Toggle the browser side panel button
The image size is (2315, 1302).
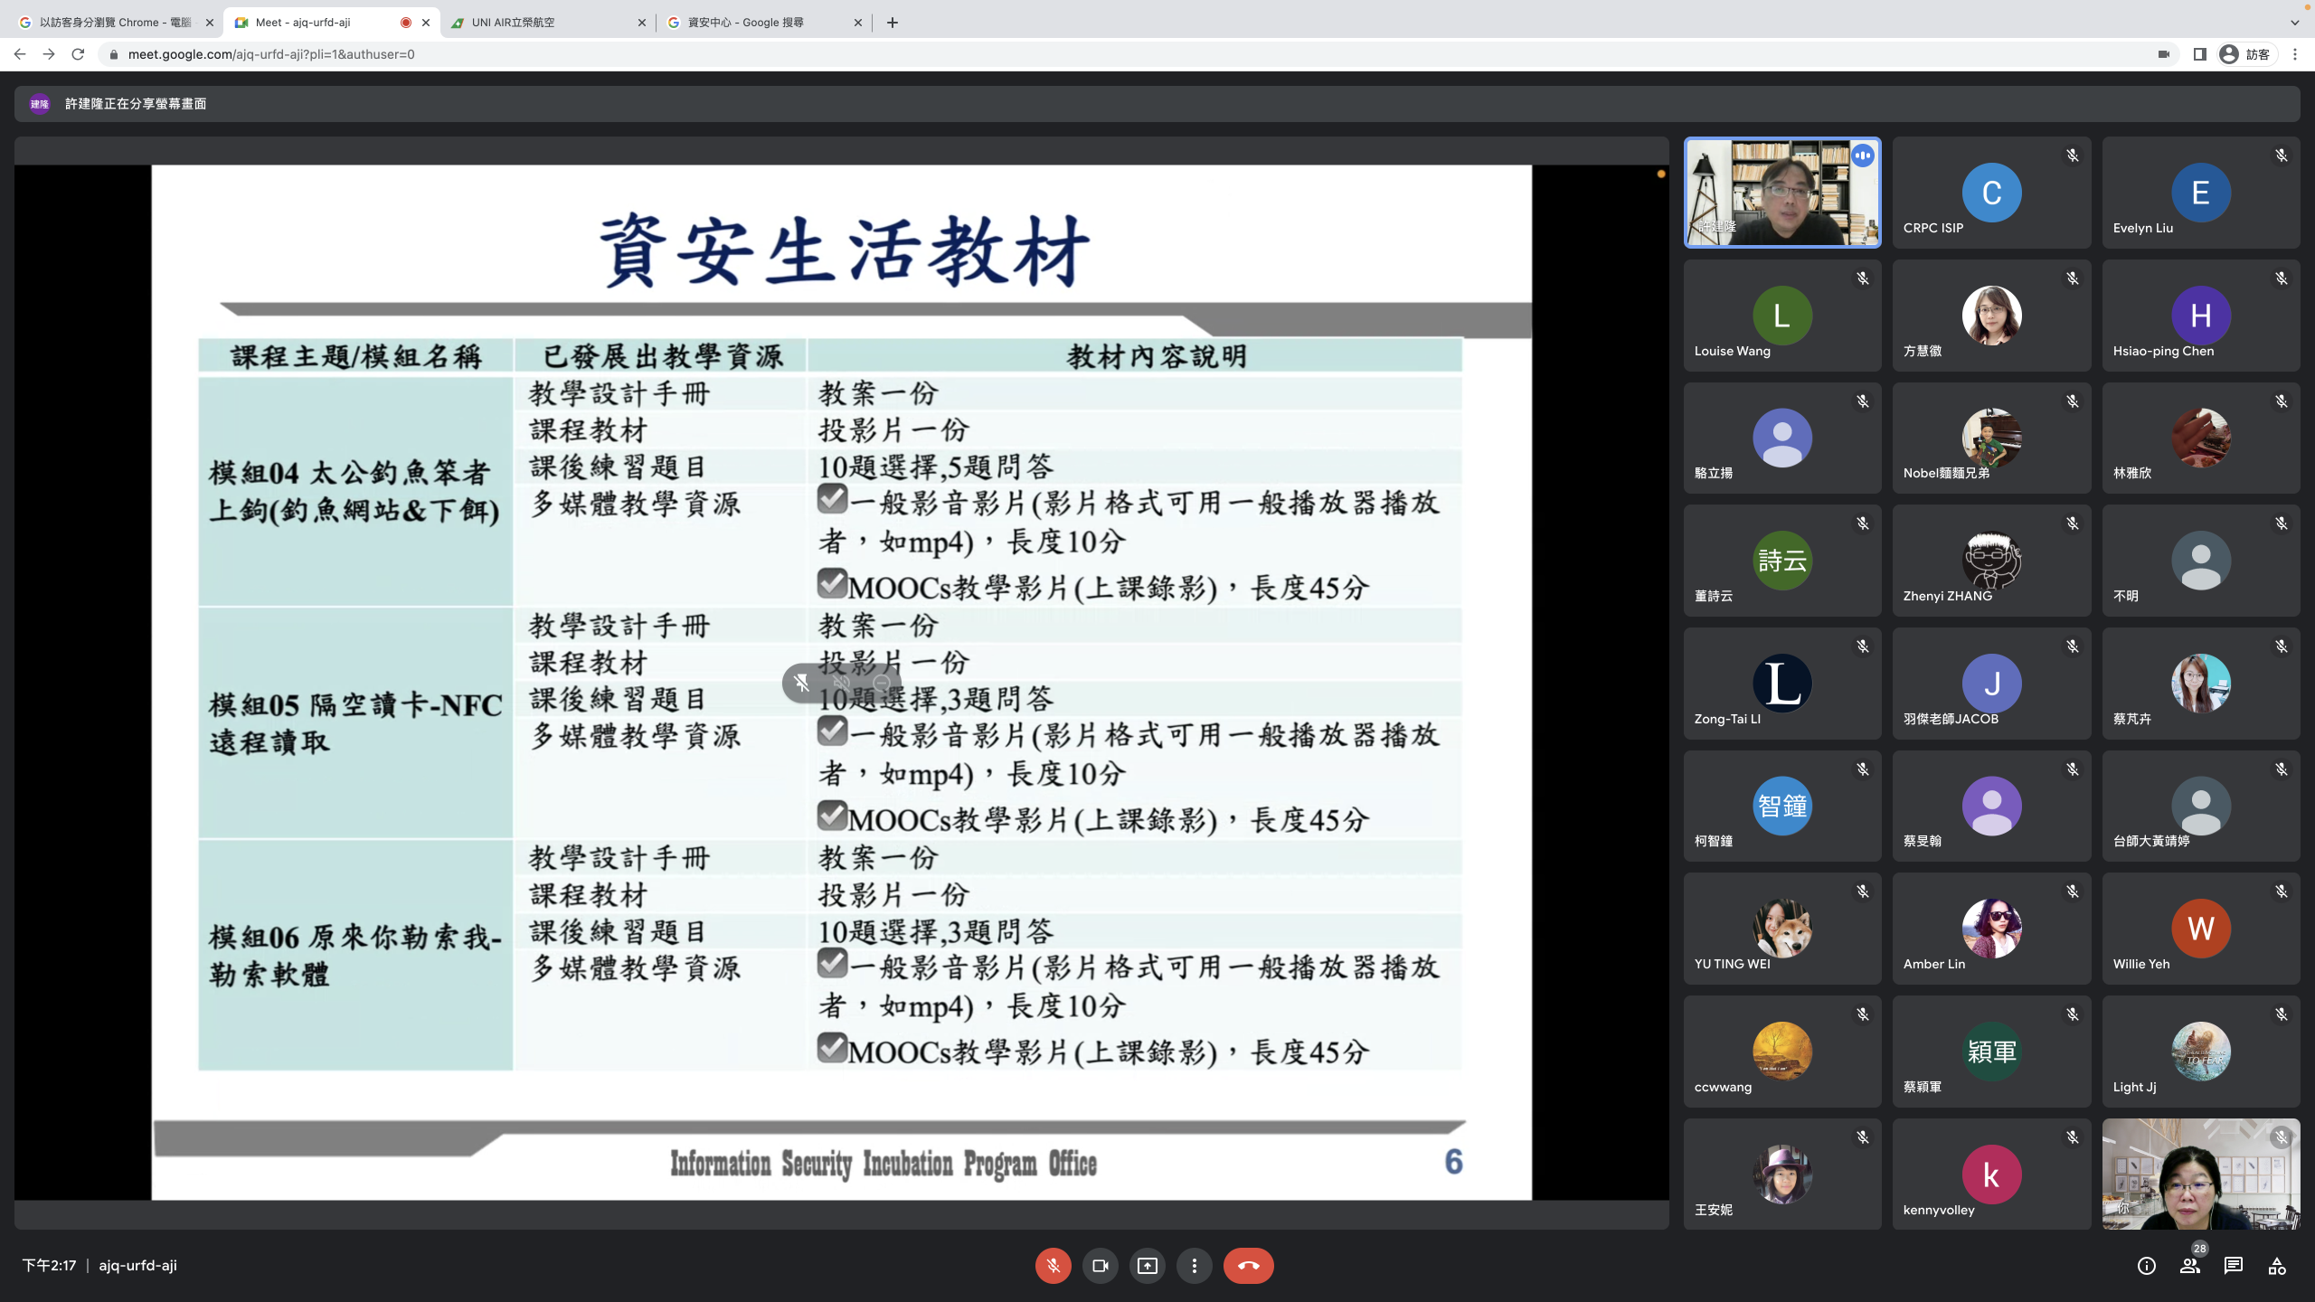(2199, 54)
